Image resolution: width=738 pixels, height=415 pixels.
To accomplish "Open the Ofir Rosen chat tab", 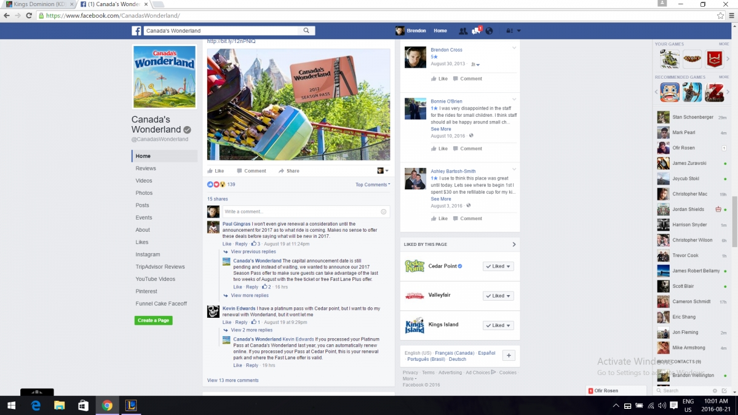I will point(617,390).
